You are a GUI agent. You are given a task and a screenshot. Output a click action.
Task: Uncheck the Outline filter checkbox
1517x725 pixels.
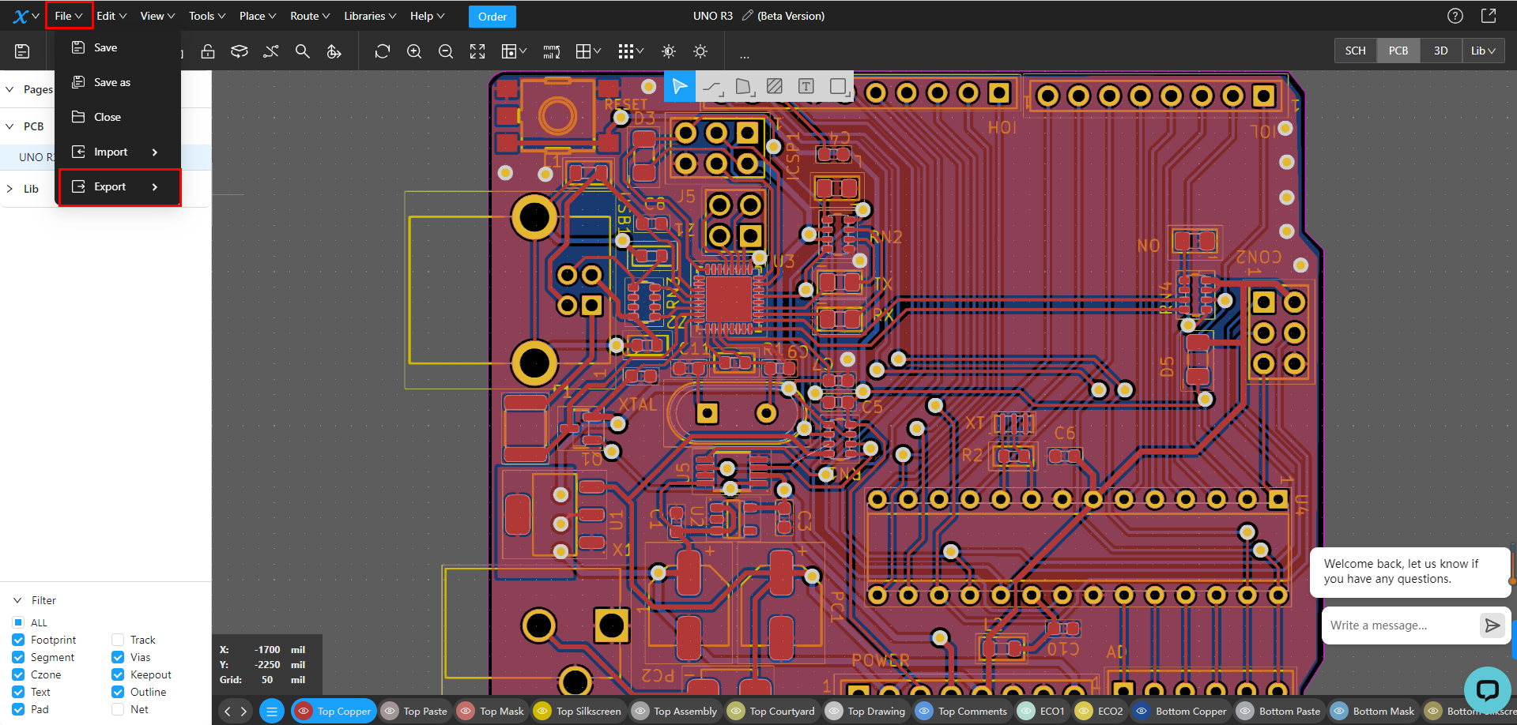(118, 692)
